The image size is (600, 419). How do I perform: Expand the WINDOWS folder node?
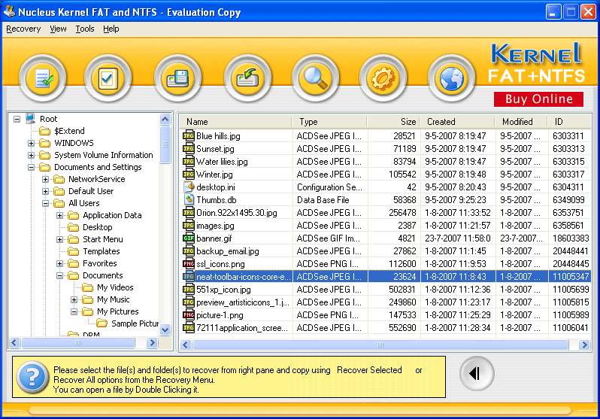pyautogui.click(x=31, y=143)
